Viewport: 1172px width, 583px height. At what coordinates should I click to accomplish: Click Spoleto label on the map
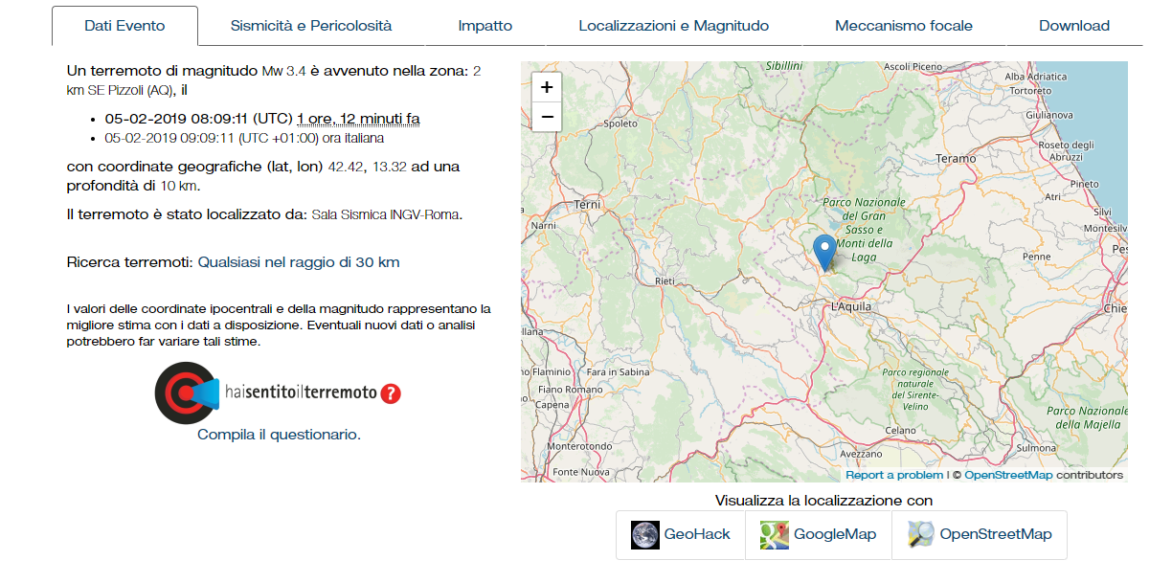coord(620,123)
